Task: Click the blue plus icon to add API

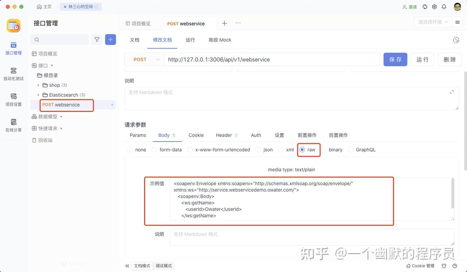Action: [x=110, y=39]
